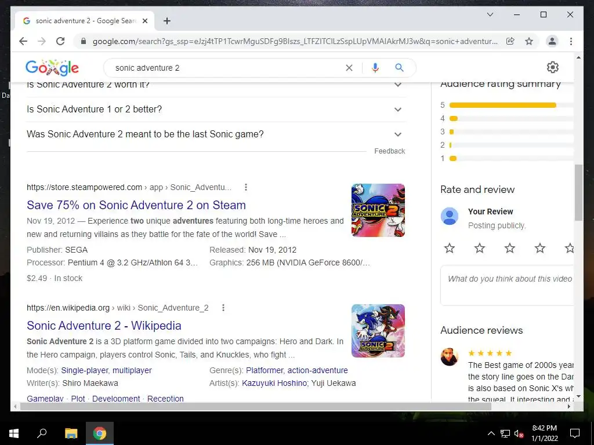The image size is (594, 445).
Task: Select the sonic adventure 2 browser tab
Action: click(x=85, y=21)
